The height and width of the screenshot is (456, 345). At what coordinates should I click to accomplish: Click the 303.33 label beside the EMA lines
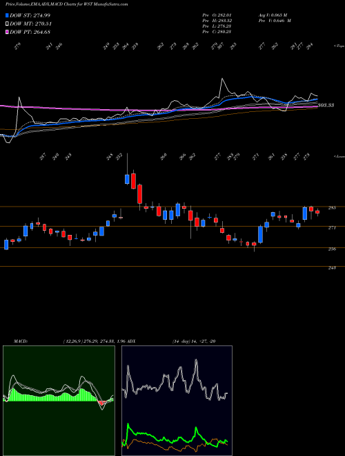[x=326, y=105]
